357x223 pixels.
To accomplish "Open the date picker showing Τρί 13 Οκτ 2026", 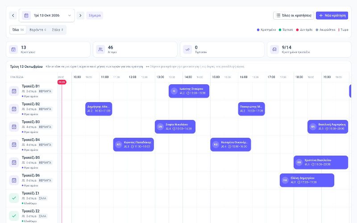I will coord(47,16).
